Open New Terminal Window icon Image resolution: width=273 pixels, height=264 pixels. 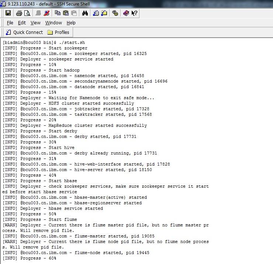pos(96,13)
